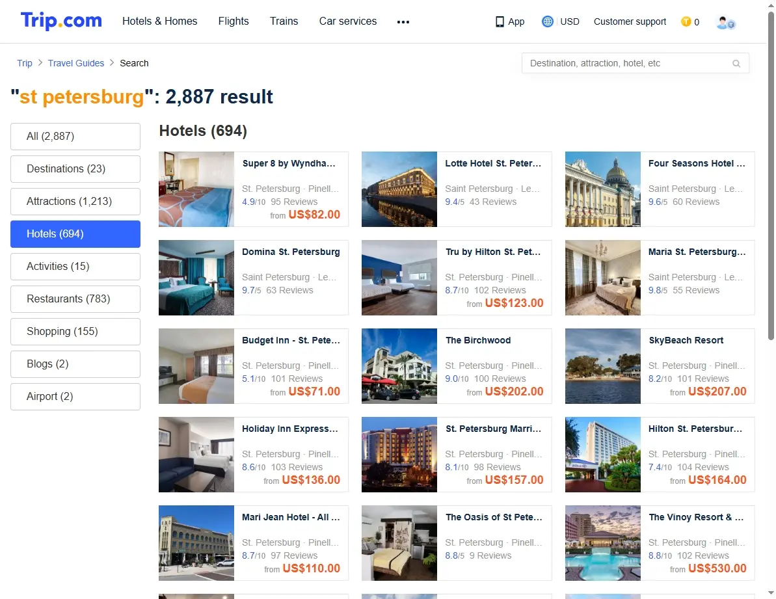Screen dimensions: 776x599
Task: Focus the destination search field
Action: (x=636, y=63)
